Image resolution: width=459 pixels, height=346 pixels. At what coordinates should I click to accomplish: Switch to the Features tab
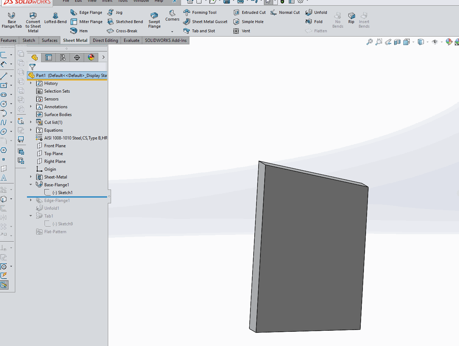[x=9, y=40]
